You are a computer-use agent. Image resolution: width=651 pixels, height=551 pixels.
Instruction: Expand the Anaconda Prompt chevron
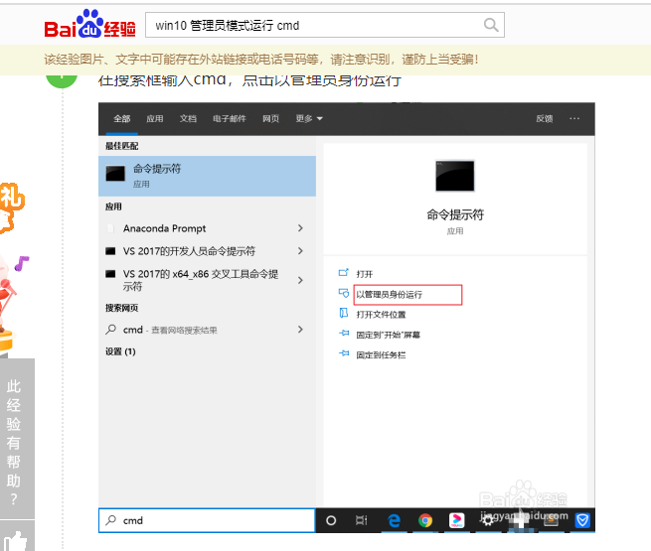(300, 228)
